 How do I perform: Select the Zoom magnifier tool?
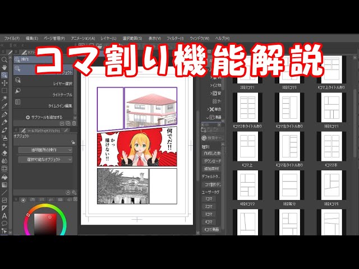click(x=4, y=60)
